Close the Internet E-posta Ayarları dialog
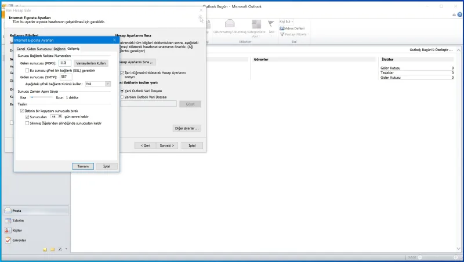This screenshot has height=262, width=464. [x=114, y=40]
